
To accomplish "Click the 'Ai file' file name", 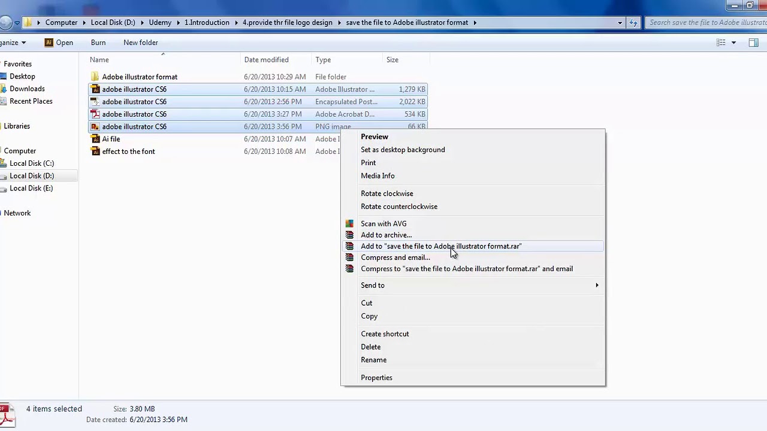I will 111,139.
